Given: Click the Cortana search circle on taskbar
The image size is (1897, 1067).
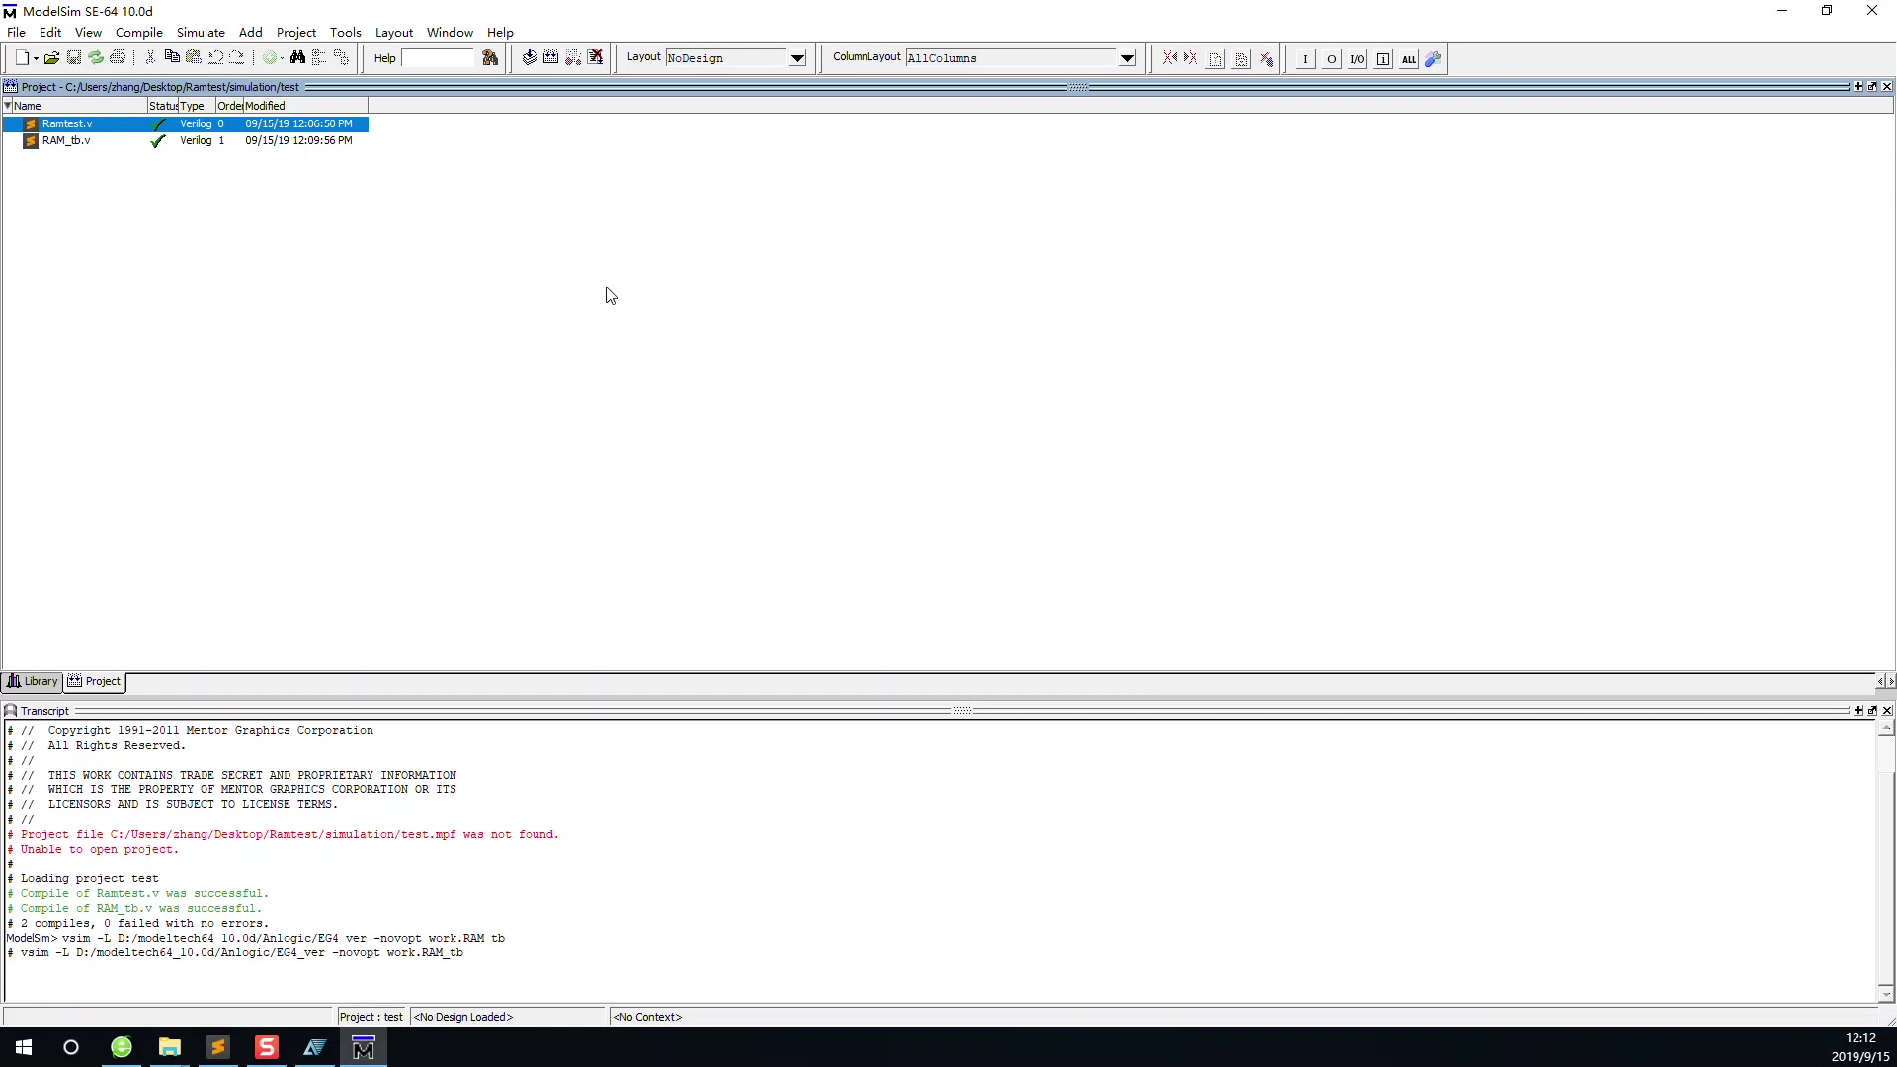Looking at the screenshot, I should [x=71, y=1047].
